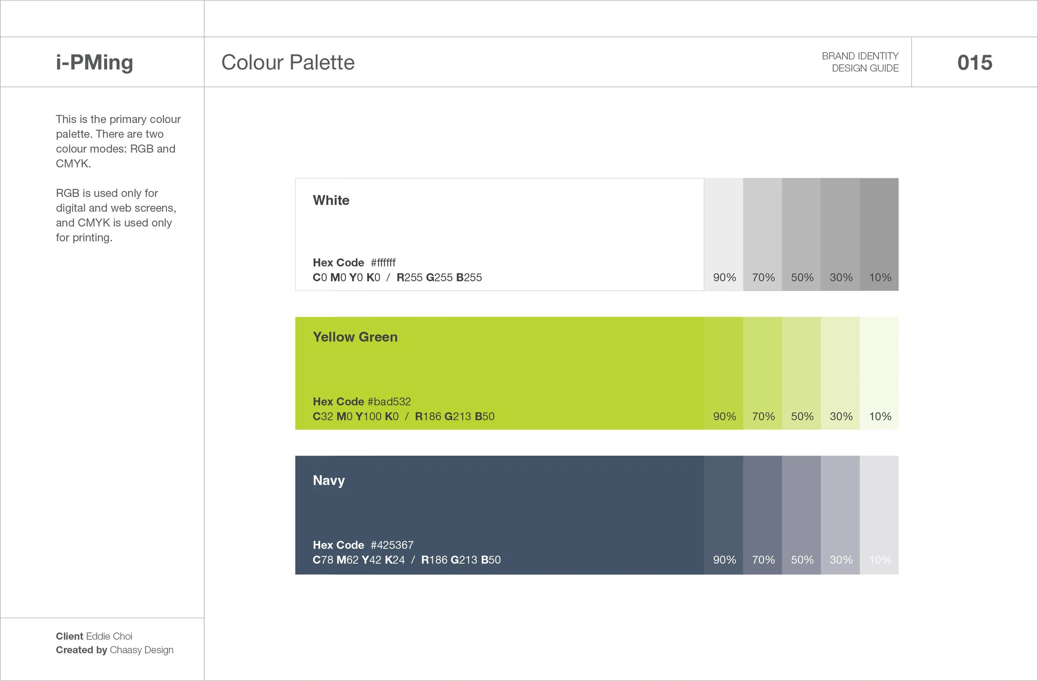Pick the 50% tint in the White row
The height and width of the screenshot is (681, 1038).
tap(801, 234)
